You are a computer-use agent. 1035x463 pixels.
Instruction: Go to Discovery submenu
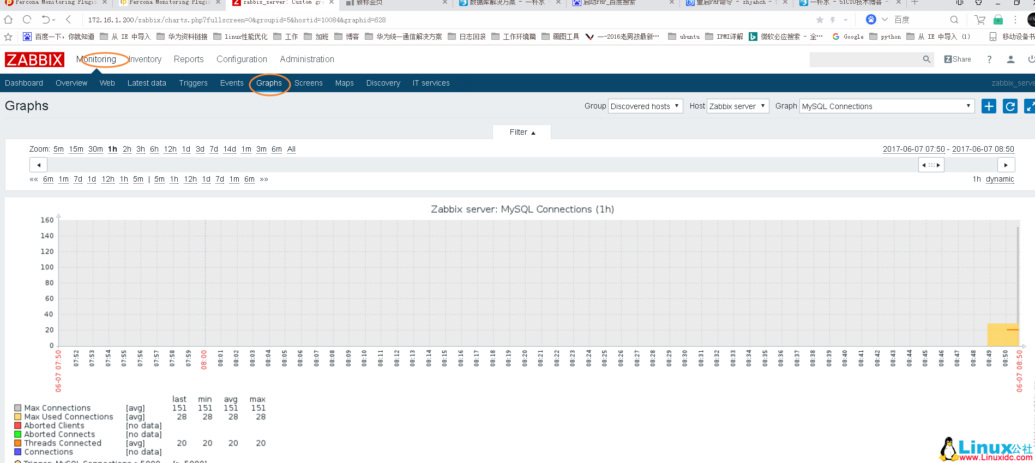tap(383, 83)
